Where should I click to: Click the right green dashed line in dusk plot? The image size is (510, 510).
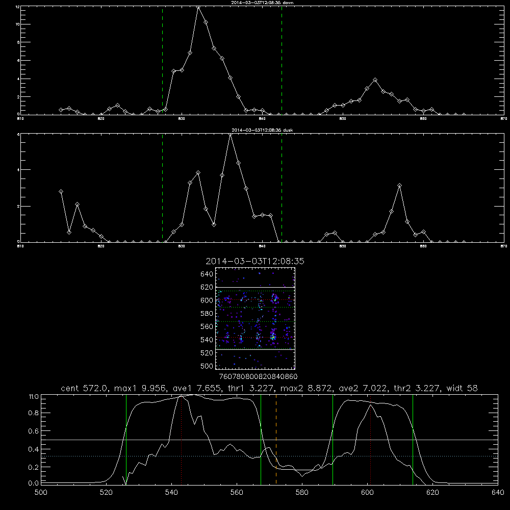point(282,188)
